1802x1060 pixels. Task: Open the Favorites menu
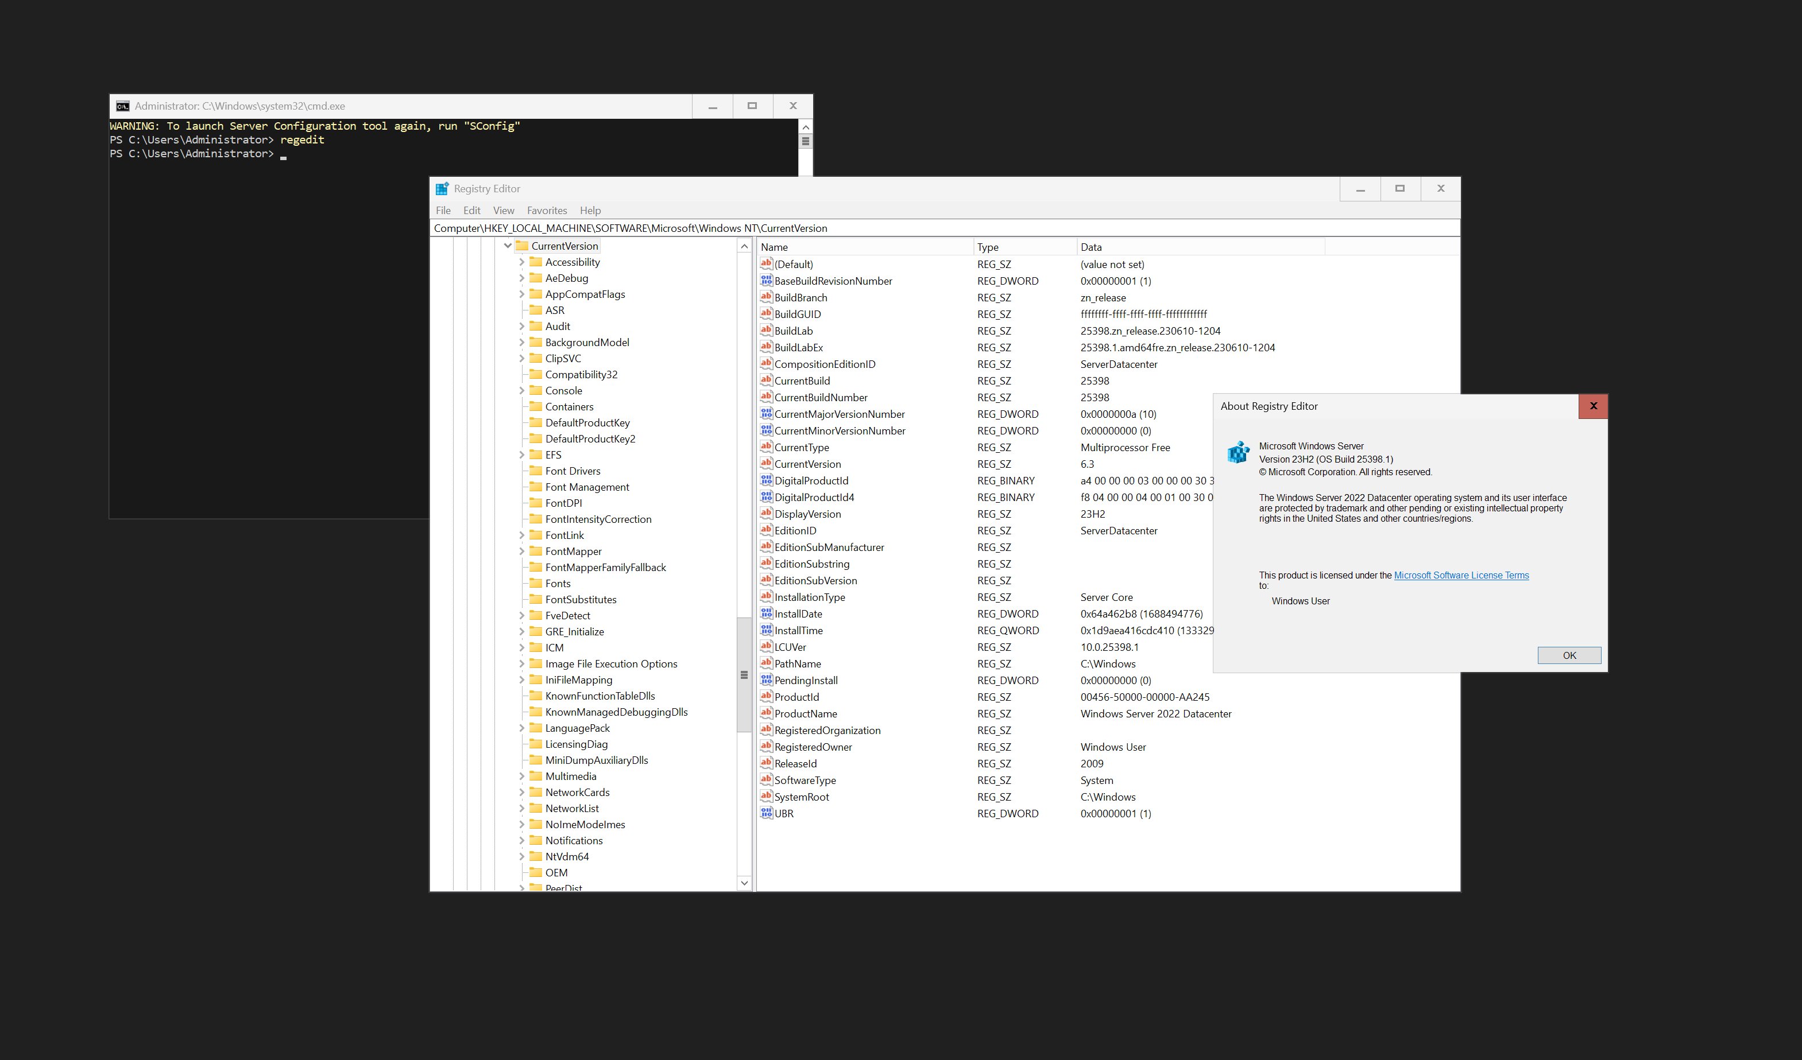(546, 210)
